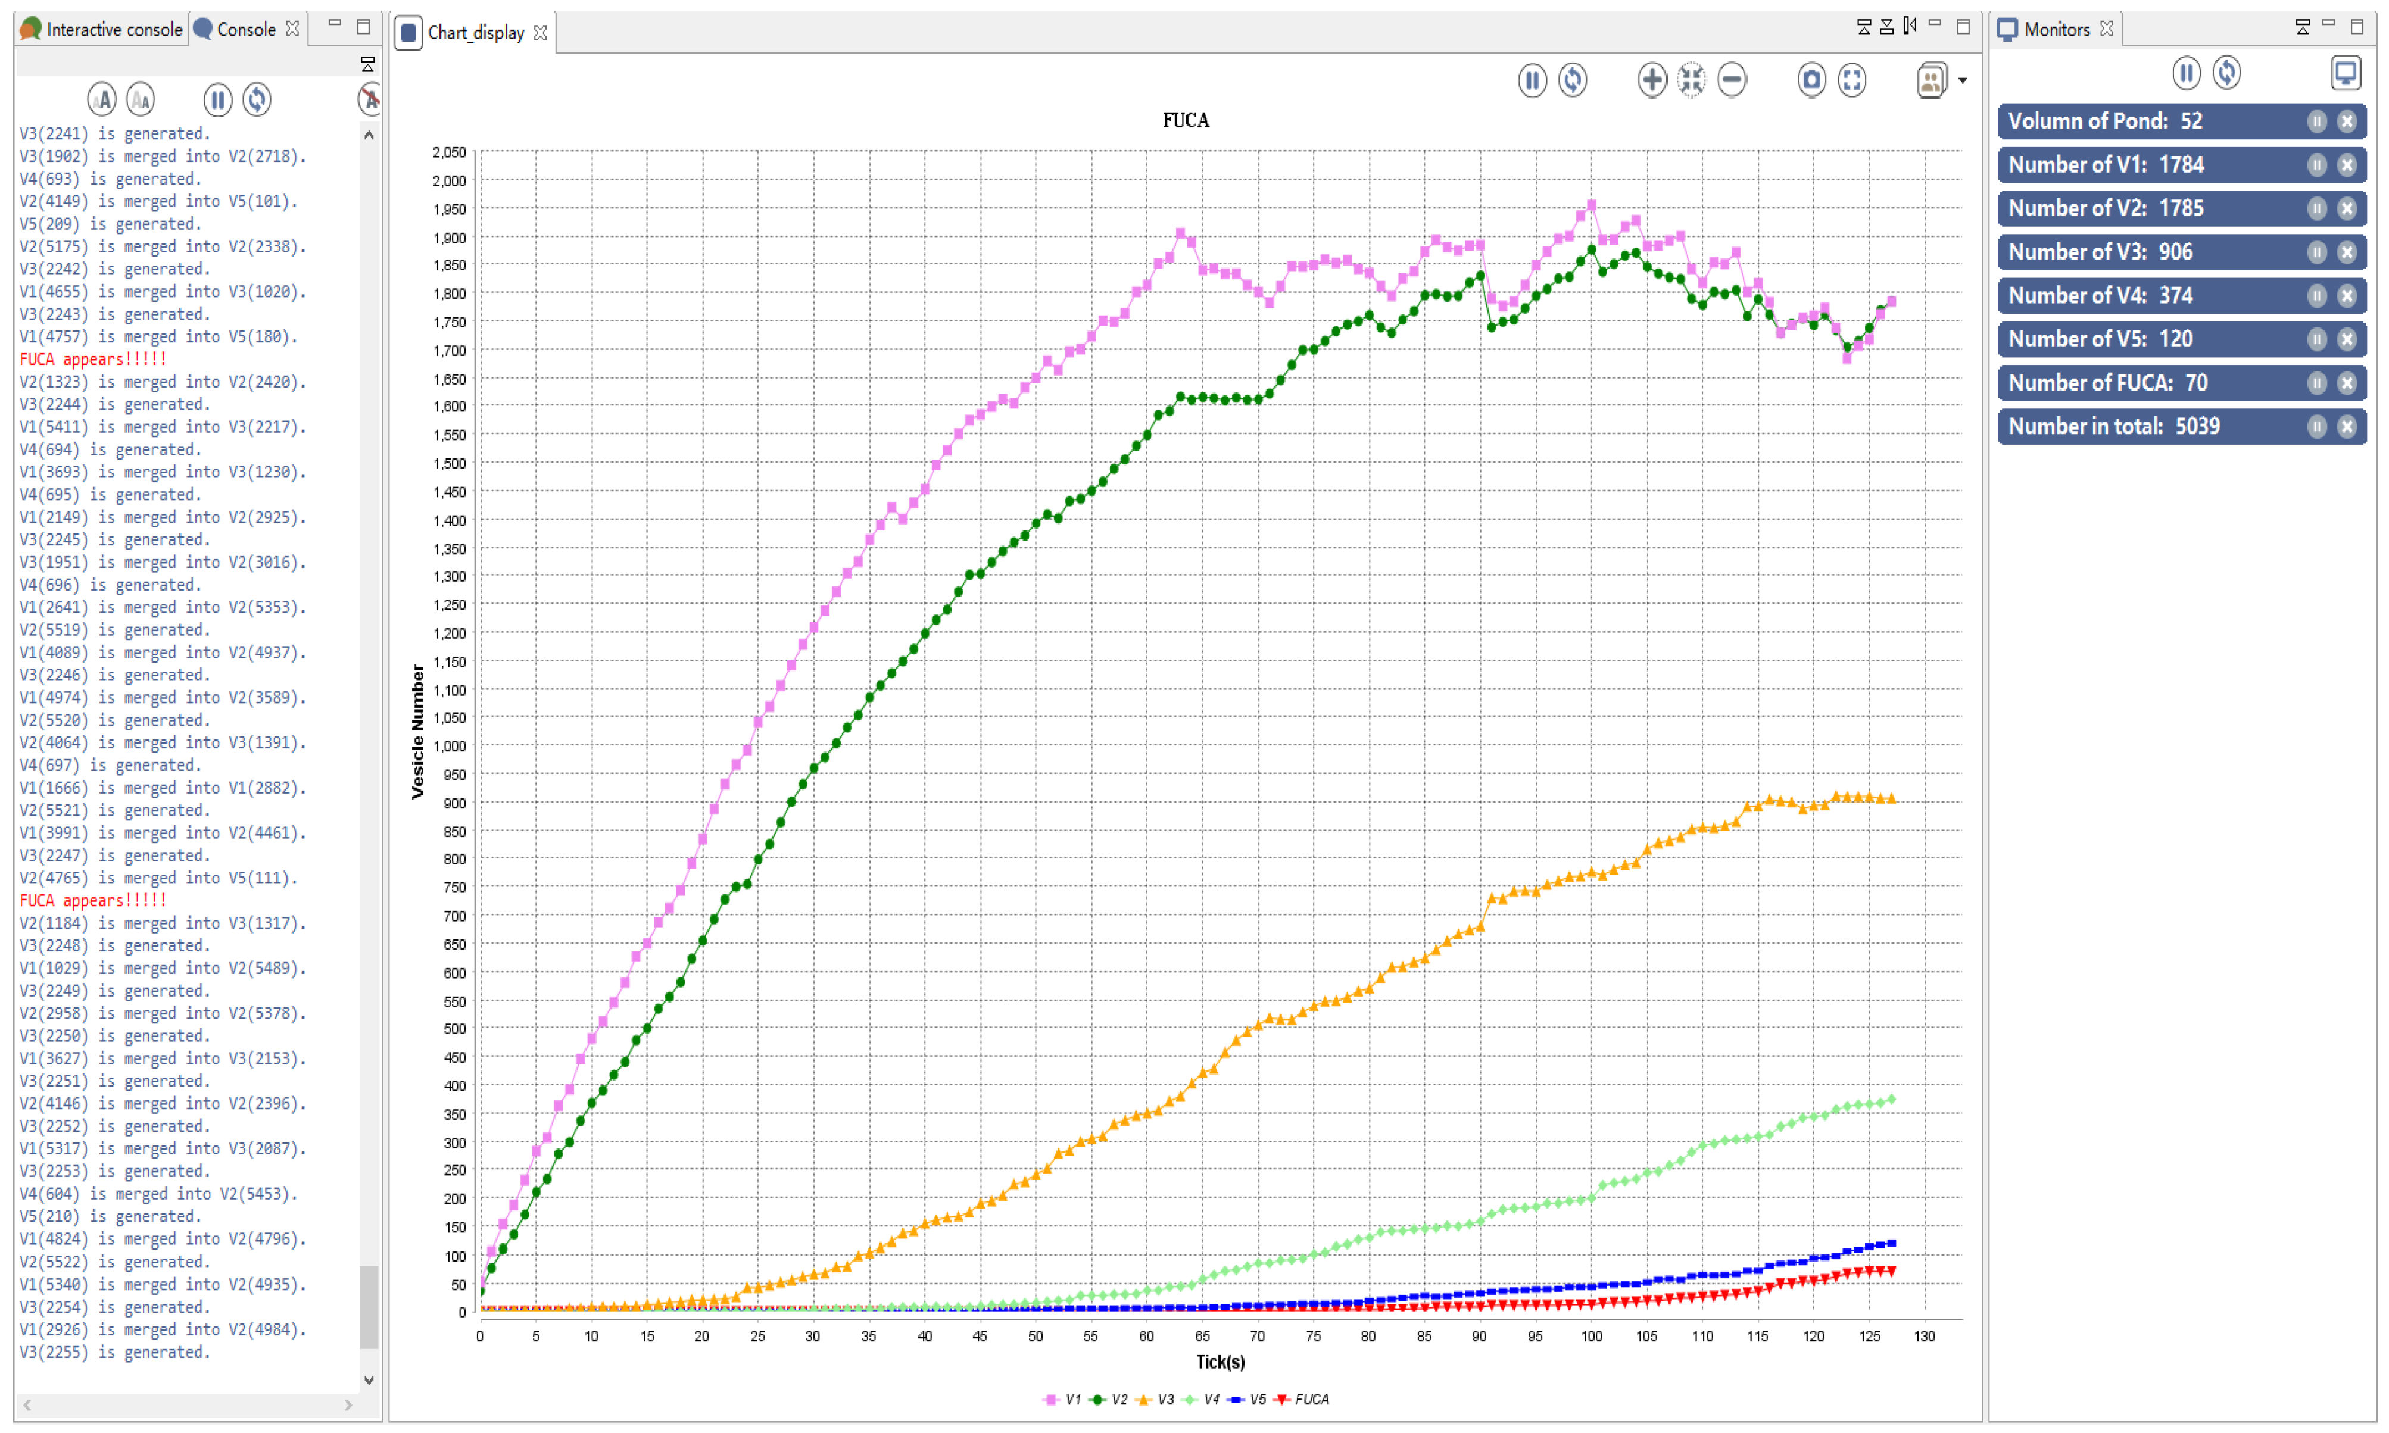
Task: Toggle the V3 series in the legend
Action: 1164,1398
